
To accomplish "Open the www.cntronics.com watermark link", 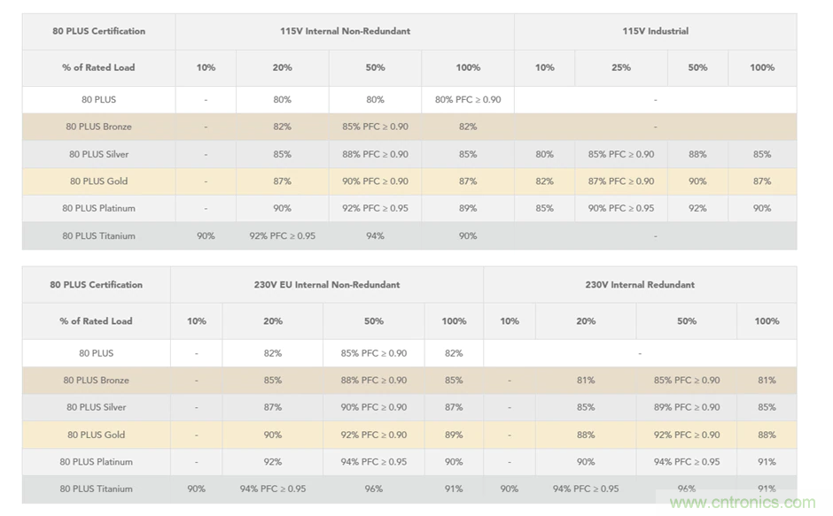I will (743, 503).
